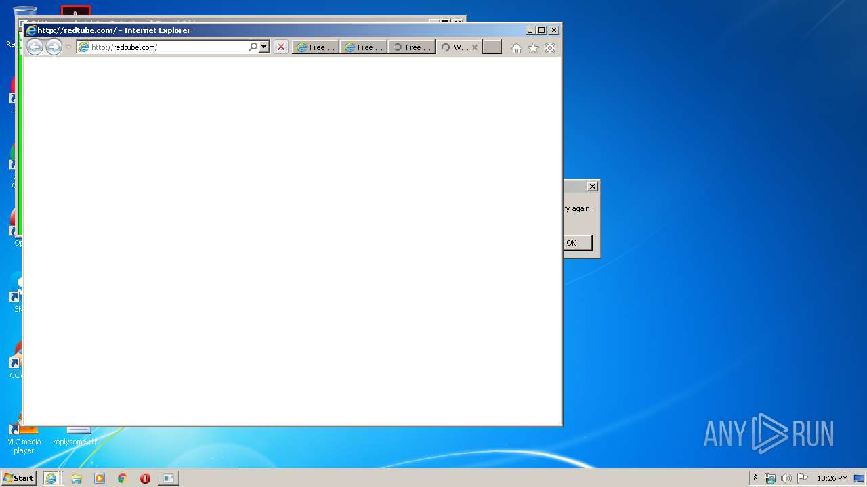Expand the address bar autocomplete dropdown

[264, 47]
